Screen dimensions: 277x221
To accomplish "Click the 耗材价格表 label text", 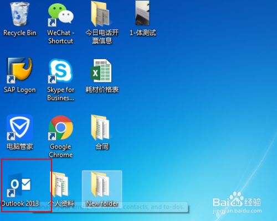I will (102, 90).
